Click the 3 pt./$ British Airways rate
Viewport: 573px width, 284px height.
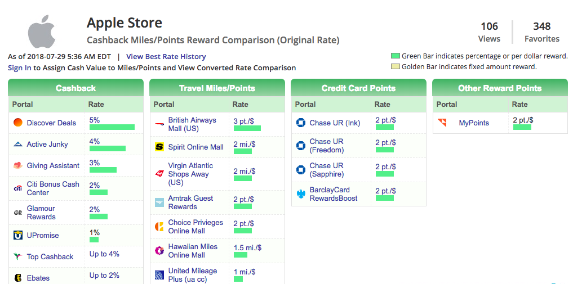(244, 121)
